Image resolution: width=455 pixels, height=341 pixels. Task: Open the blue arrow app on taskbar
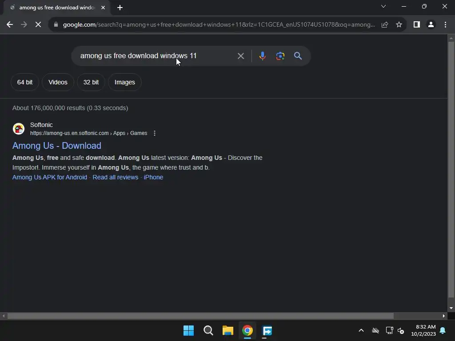click(267, 330)
